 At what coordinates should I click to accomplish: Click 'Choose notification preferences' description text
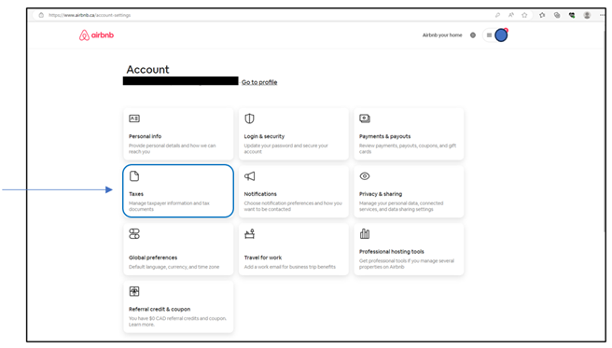[x=293, y=206]
